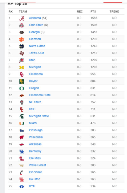Click the Michigan yellow M logo
Image resolution: width=127 pixels, height=193 pixels.
coord(22,67)
